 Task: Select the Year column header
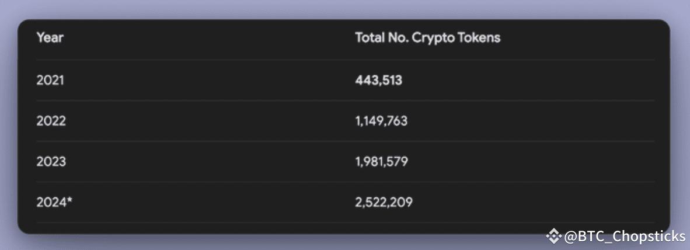coord(50,38)
